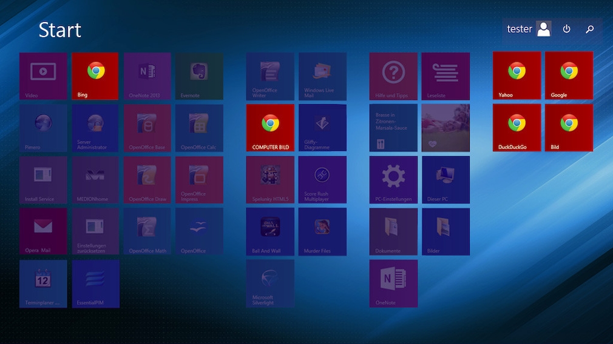Screen dimensions: 613x344
Task: Open the Google Chrome tile
Action: [569, 75]
